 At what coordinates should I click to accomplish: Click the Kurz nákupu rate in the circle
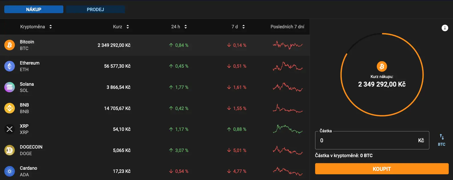pyautogui.click(x=382, y=84)
